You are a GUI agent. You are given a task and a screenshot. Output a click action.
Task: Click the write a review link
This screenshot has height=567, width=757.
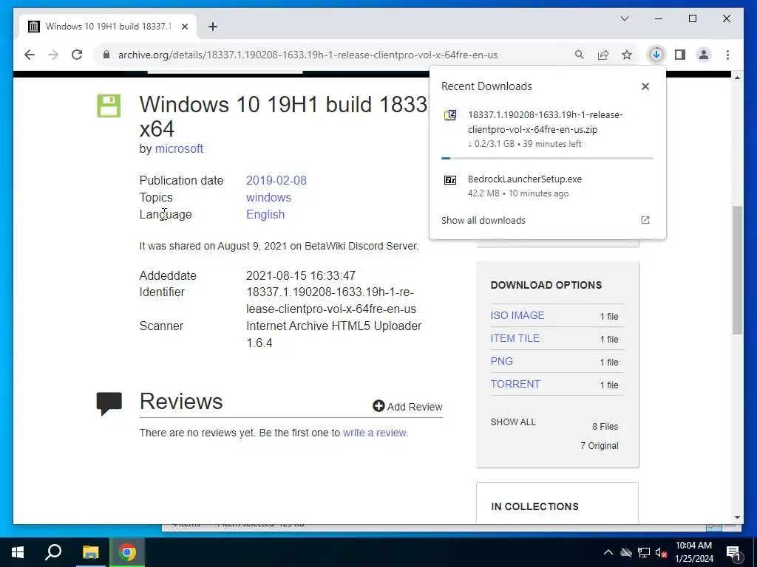375,433
